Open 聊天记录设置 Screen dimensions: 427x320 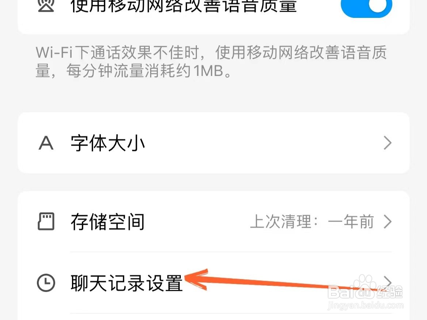(x=213, y=282)
